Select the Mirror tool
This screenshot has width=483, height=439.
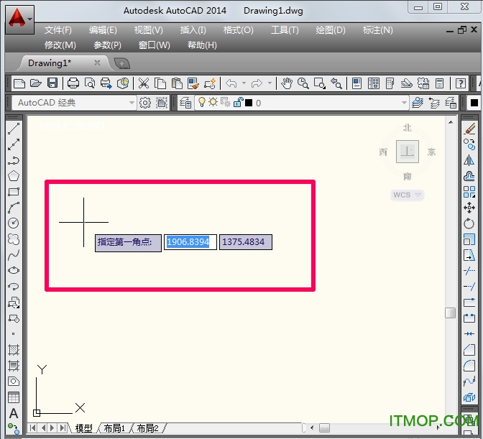click(x=469, y=160)
